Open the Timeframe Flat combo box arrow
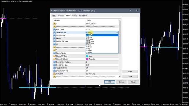189x106 pixels. (x=117, y=33)
